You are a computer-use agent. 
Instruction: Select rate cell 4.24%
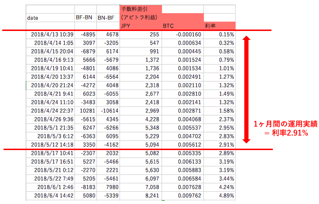point(220,187)
